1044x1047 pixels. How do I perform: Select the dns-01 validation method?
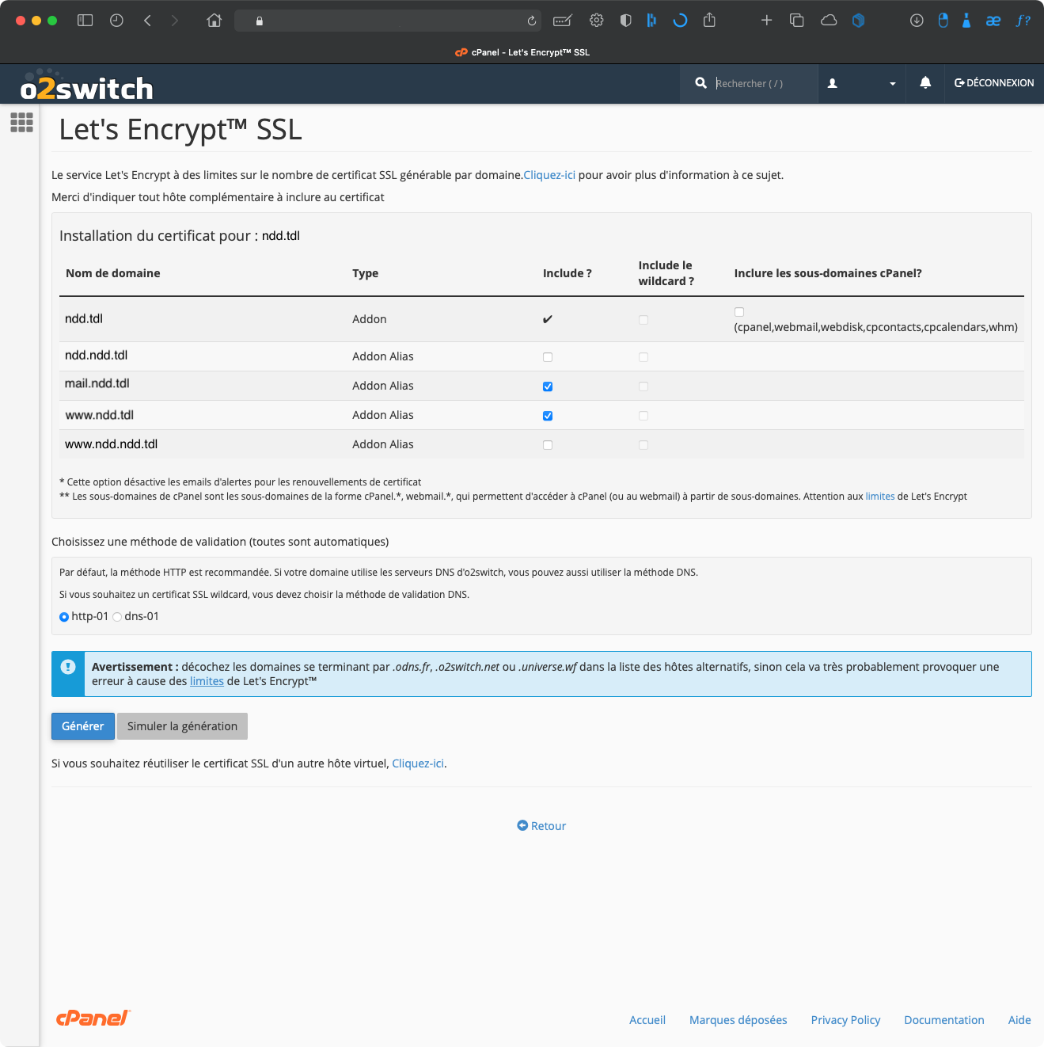pos(117,617)
